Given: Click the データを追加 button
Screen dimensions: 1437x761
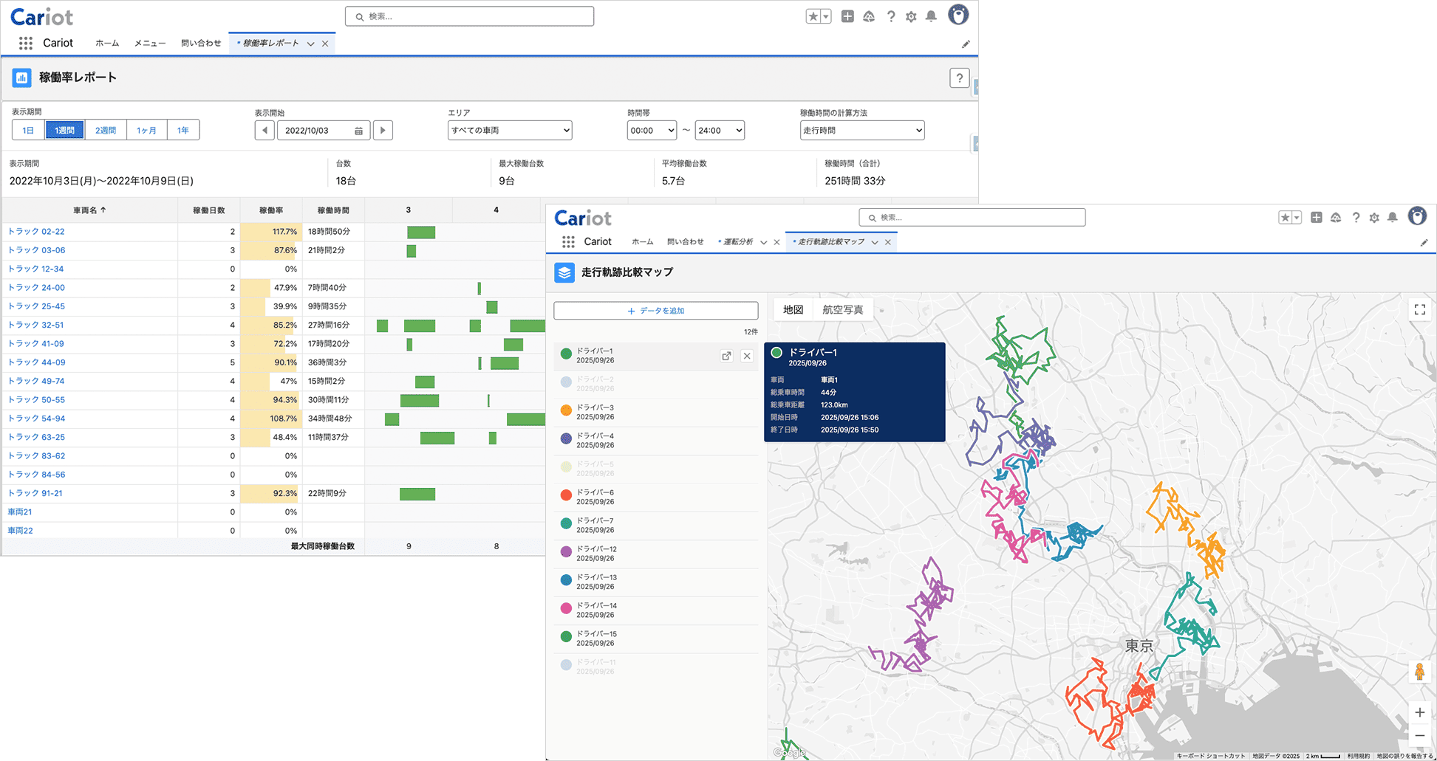Looking at the screenshot, I should (655, 311).
